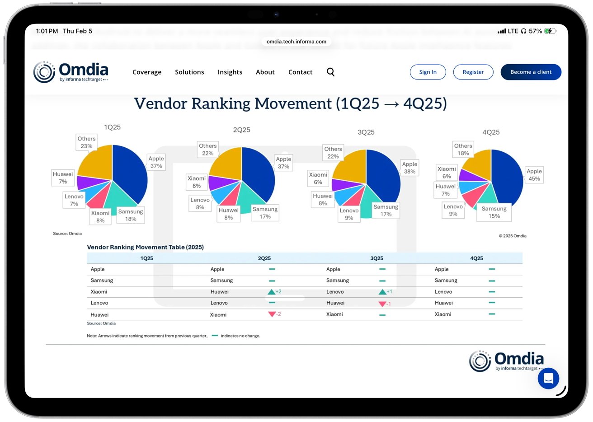Click the Become a client button
The width and height of the screenshot is (593, 422).
coord(531,72)
